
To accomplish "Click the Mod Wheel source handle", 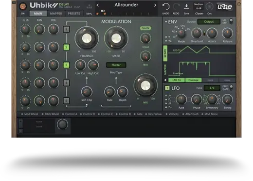I will [22, 114].
